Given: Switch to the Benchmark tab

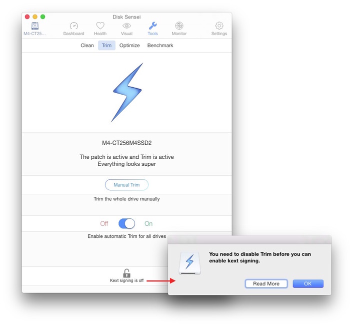Looking at the screenshot, I should 160,46.
